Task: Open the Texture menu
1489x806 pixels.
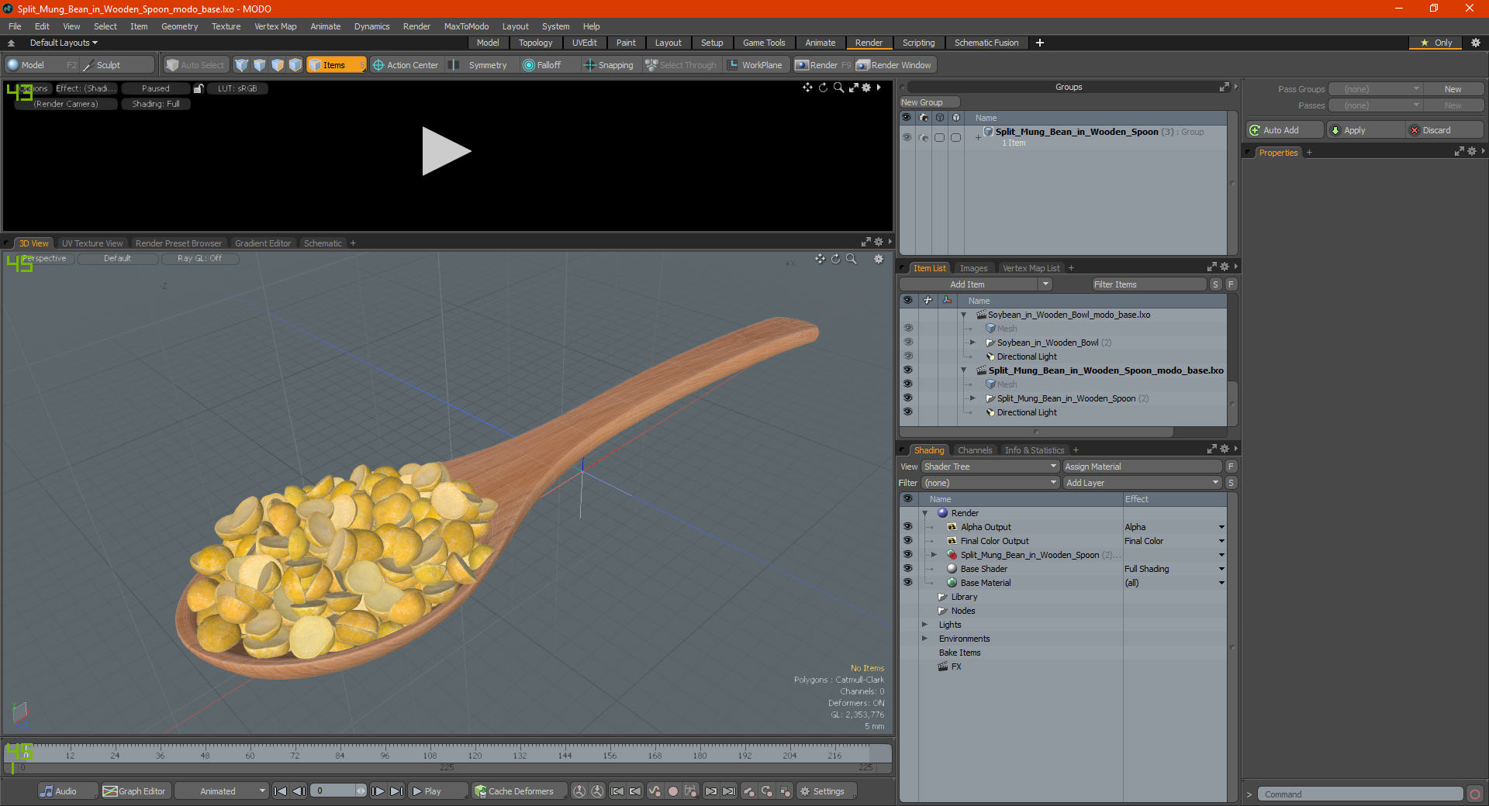Action: (x=226, y=26)
